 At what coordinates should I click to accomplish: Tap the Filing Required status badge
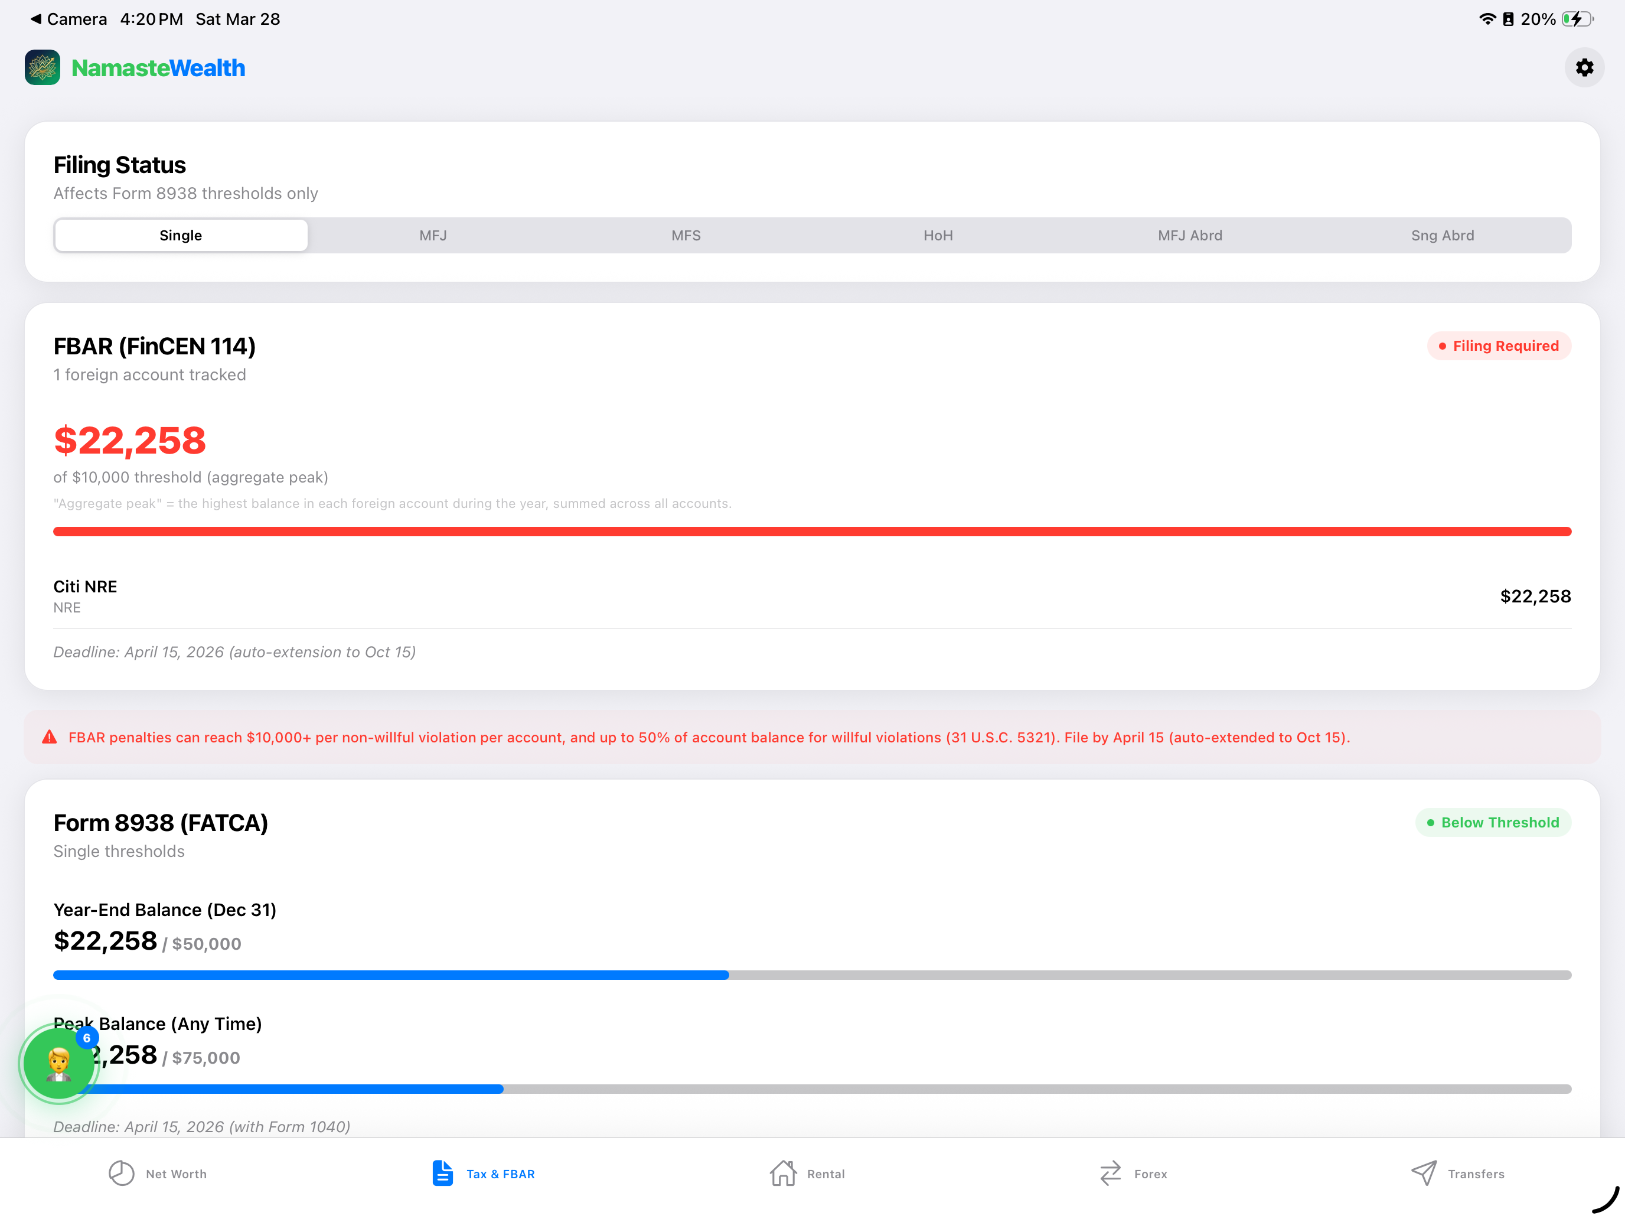tap(1499, 346)
